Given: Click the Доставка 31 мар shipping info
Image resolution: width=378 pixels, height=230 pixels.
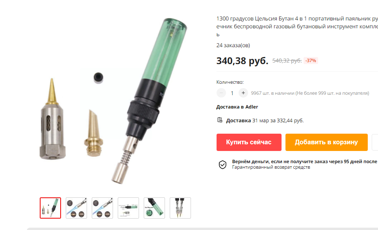Looking at the screenshot, I should (x=265, y=121).
